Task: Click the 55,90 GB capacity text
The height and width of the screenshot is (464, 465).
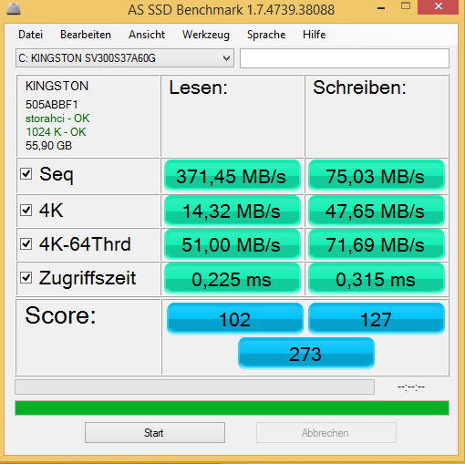Action: [48, 146]
